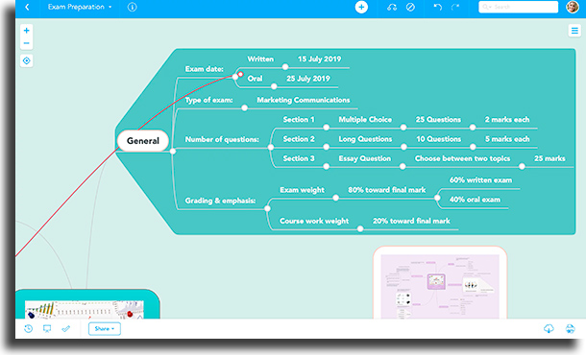This screenshot has width=586, height=355.
Task: Click the Search input field
Action: pos(519,7)
